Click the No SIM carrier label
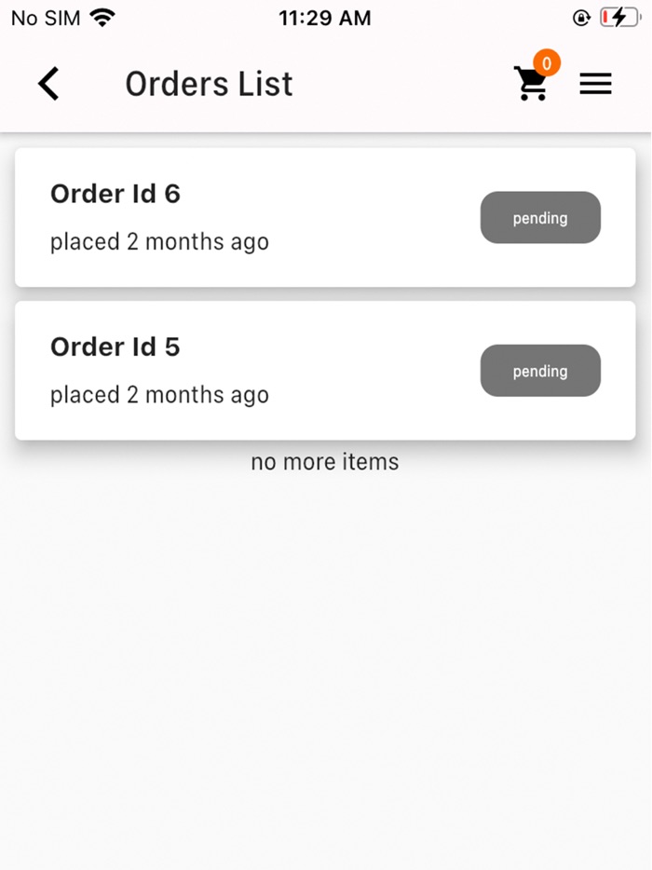Image resolution: width=652 pixels, height=870 pixels. point(45,18)
